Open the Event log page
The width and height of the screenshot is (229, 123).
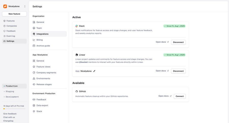click(x=14, y=36)
